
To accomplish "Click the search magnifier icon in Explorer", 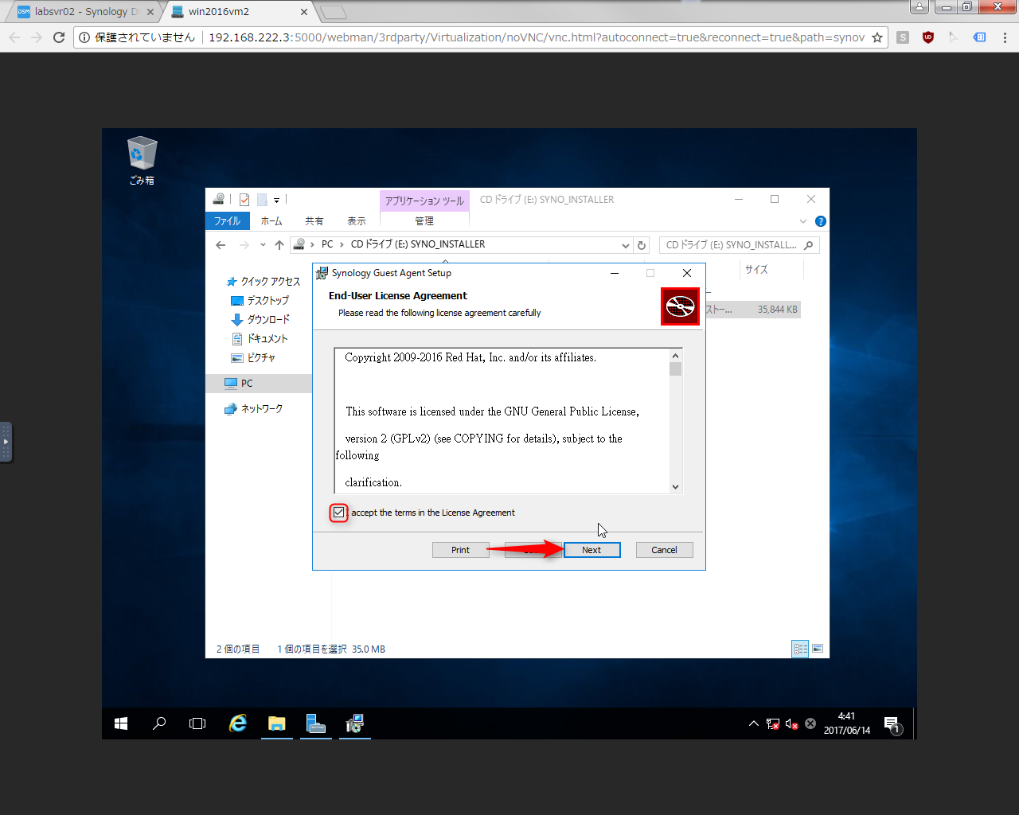I will (809, 245).
